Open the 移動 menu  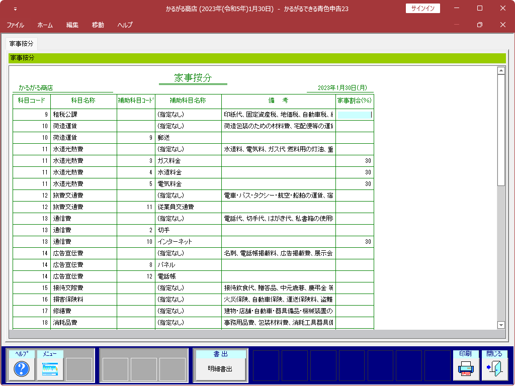(x=98, y=25)
